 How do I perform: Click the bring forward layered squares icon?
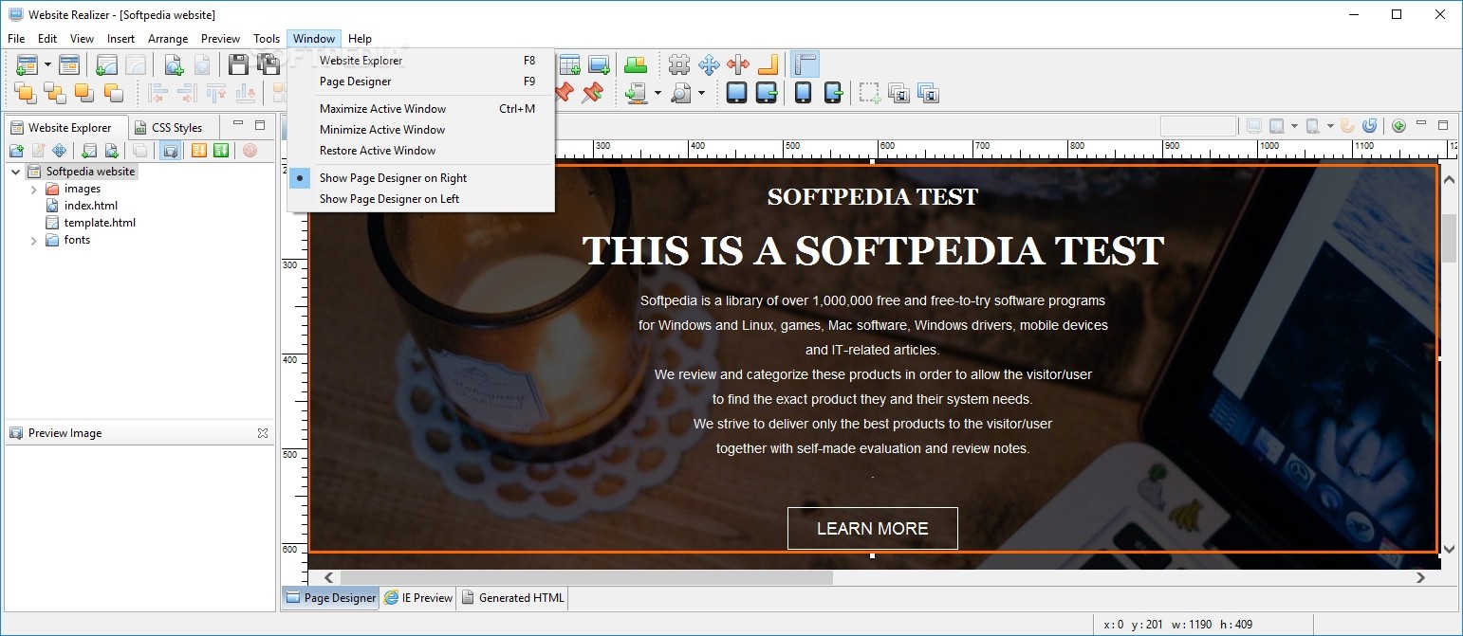tap(55, 93)
